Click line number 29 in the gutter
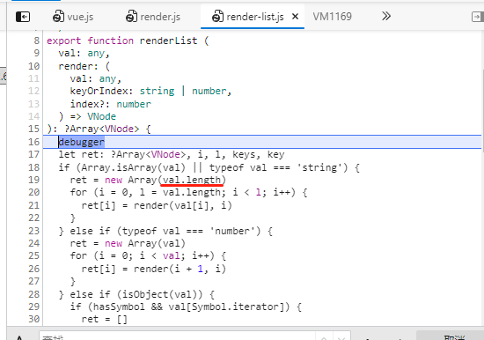484x340 pixels. pos(34,307)
